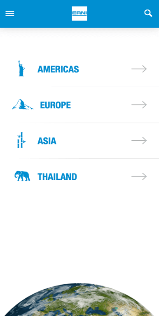Click the elephant icon beside Thailand

pyautogui.click(x=22, y=176)
